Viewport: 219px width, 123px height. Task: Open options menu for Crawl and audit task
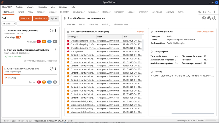coord(56,50)
